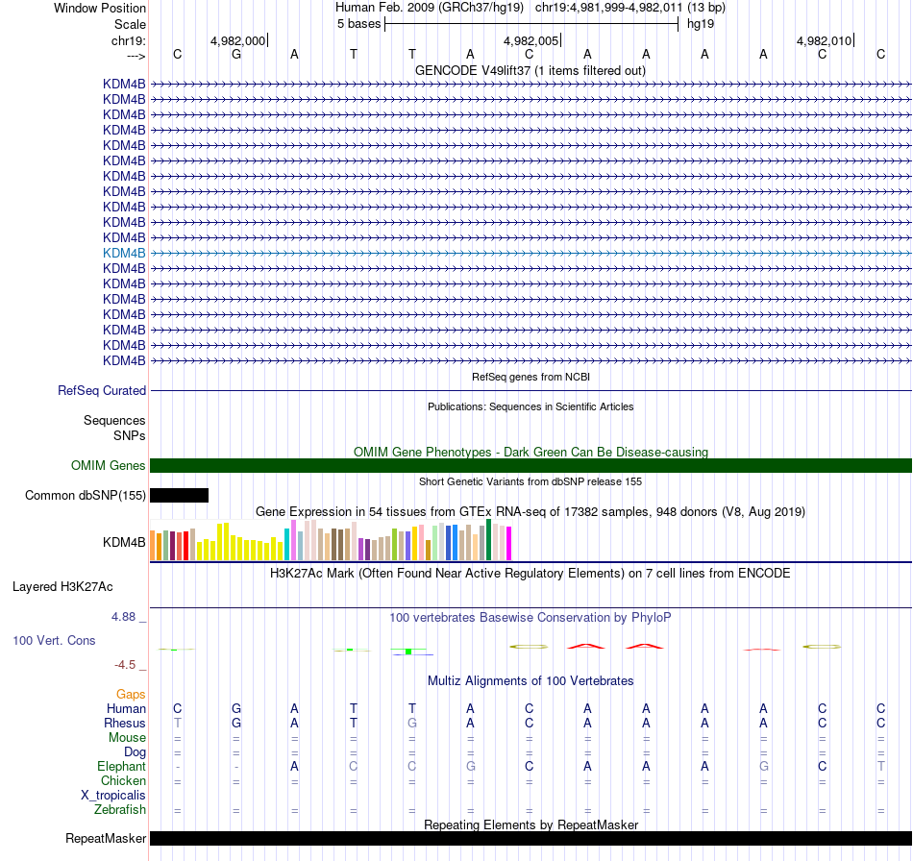The width and height of the screenshot is (913, 861).
Task: Click the sequence direction arrow label
Action: click(x=136, y=56)
